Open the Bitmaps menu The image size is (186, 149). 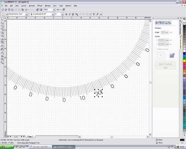[x=48, y=6]
